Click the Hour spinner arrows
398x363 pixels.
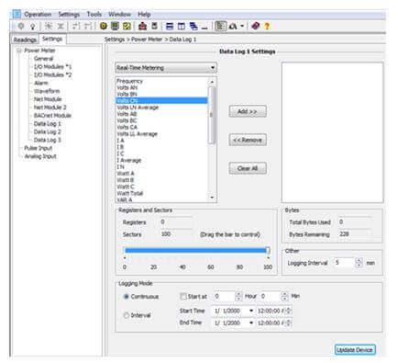click(x=238, y=296)
